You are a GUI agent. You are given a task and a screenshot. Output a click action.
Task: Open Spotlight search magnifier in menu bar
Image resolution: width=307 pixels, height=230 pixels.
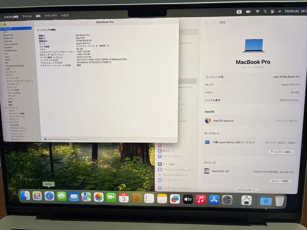pyautogui.click(x=265, y=12)
